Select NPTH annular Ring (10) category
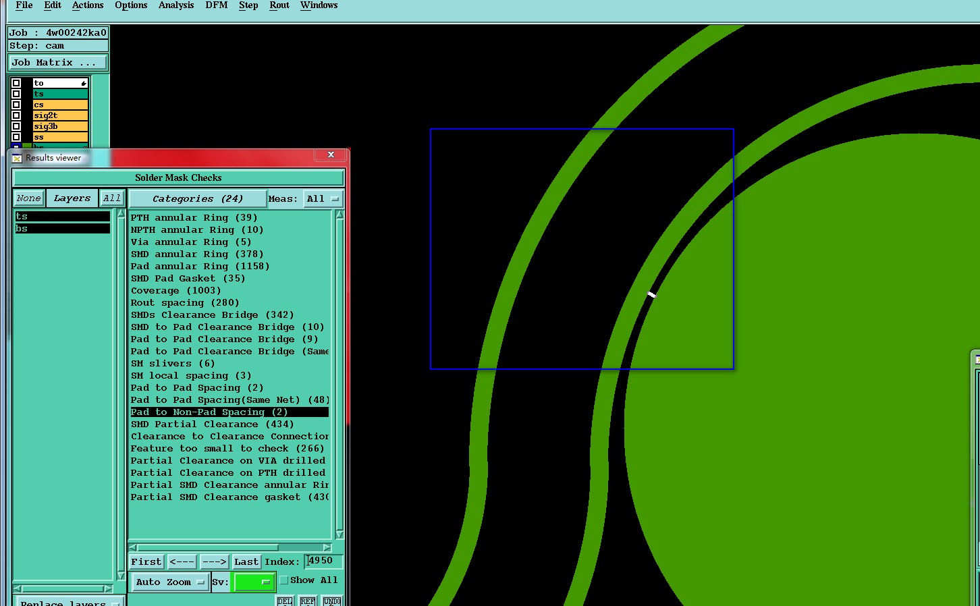The width and height of the screenshot is (980, 606). (x=197, y=230)
